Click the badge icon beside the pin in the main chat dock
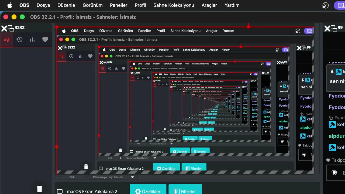 (x=339, y=72)
